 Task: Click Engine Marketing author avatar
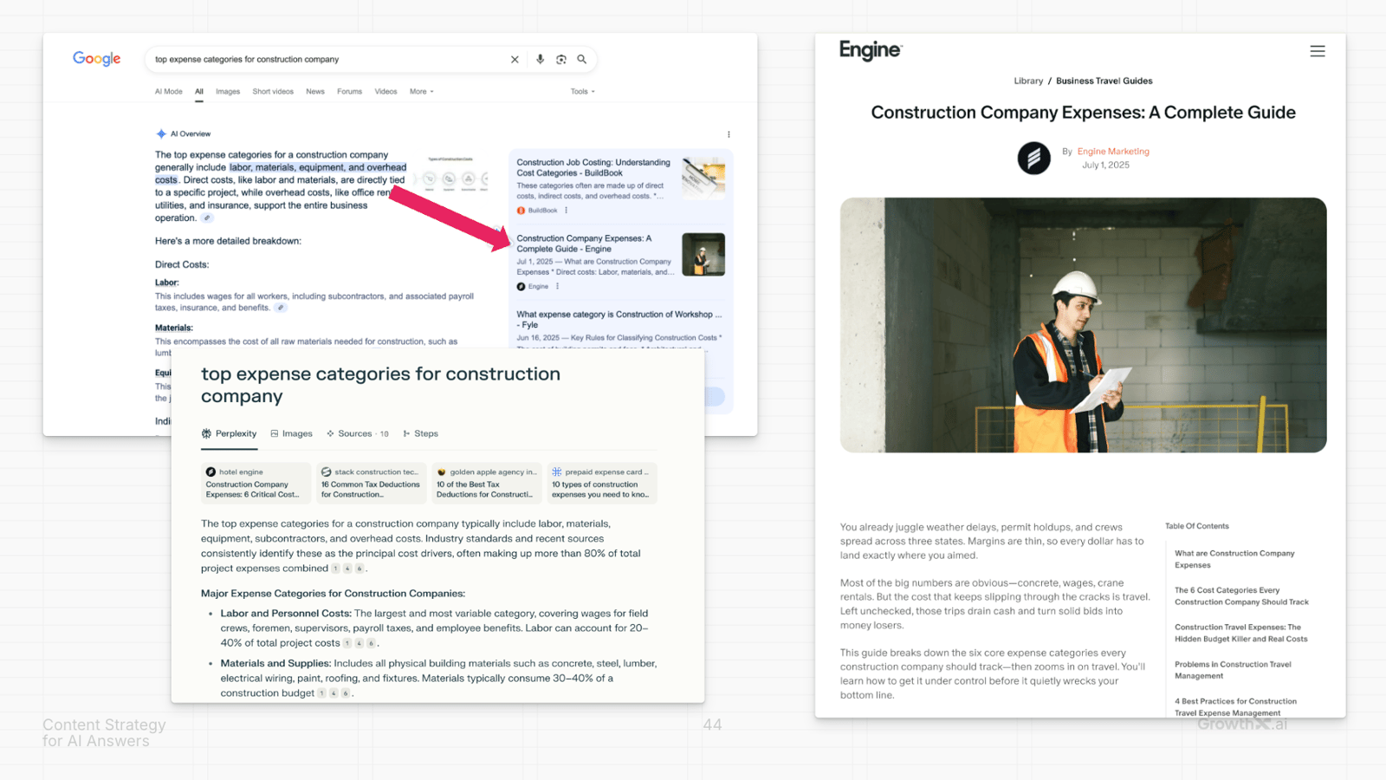tap(1033, 159)
